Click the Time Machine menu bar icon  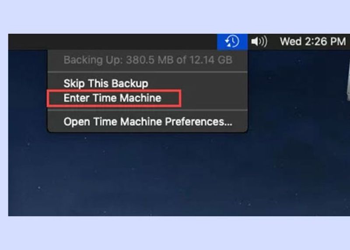232,42
